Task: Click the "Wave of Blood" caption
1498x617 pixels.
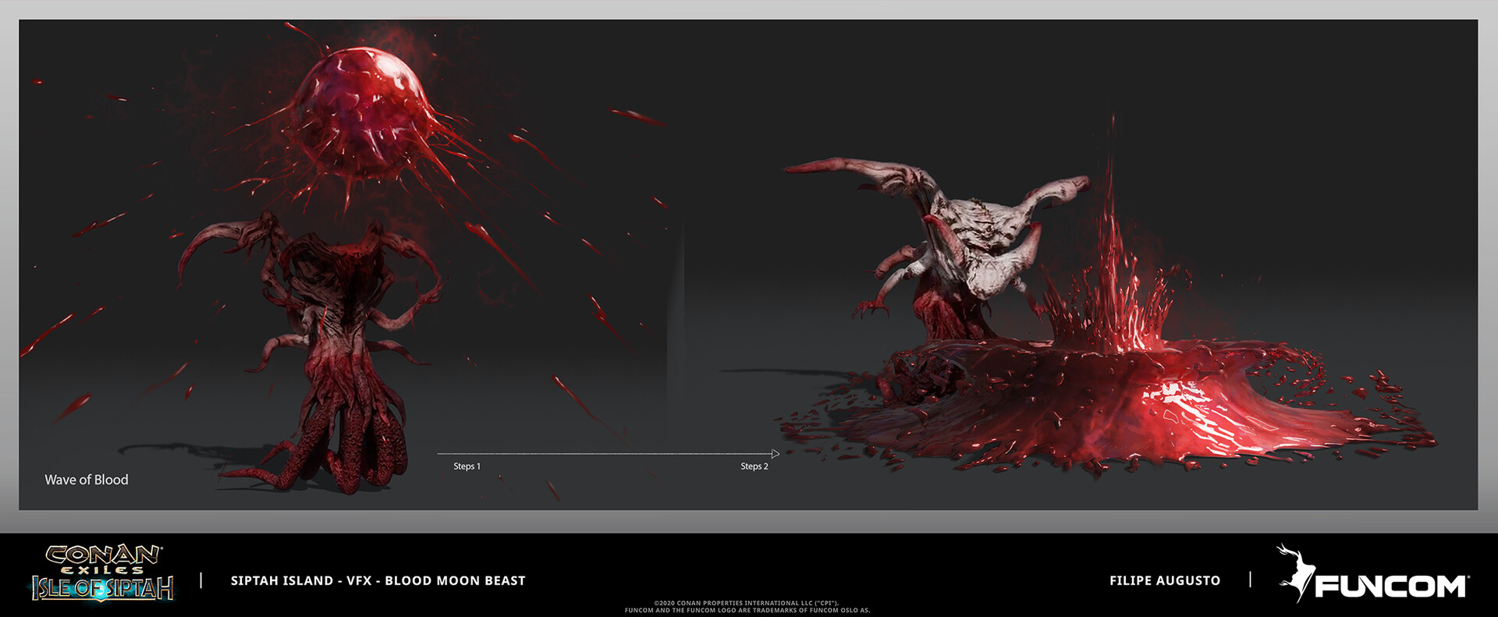Action: (87, 480)
